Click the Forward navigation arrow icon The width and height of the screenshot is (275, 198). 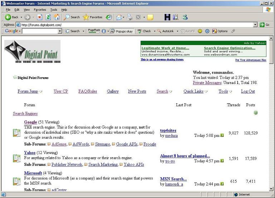point(27,17)
